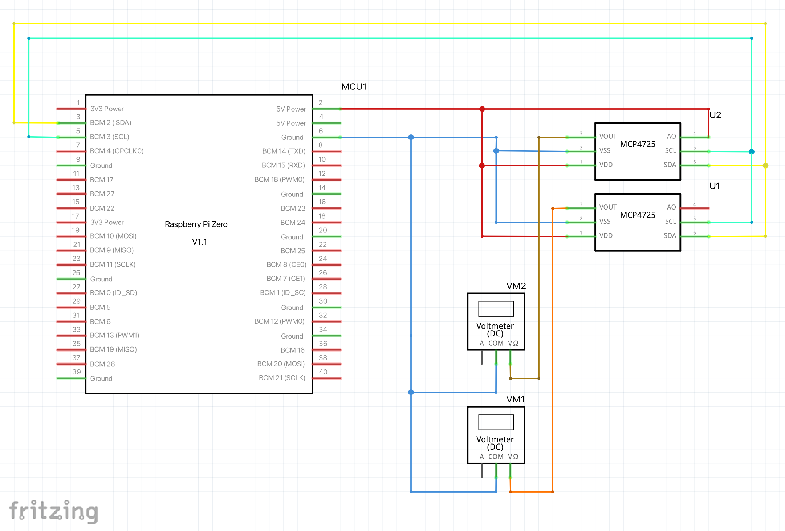Viewport: 785px width, 531px height.
Task: Select the SDA pin label on U2
Action: coord(670,165)
